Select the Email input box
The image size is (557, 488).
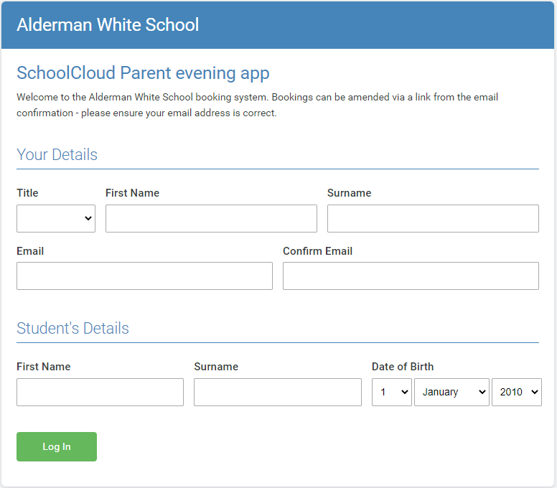point(144,276)
